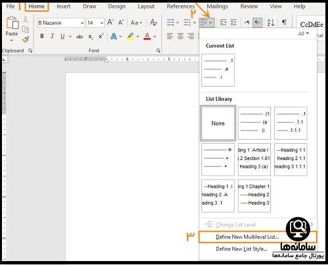Open the Help tab

tap(299, 7)
